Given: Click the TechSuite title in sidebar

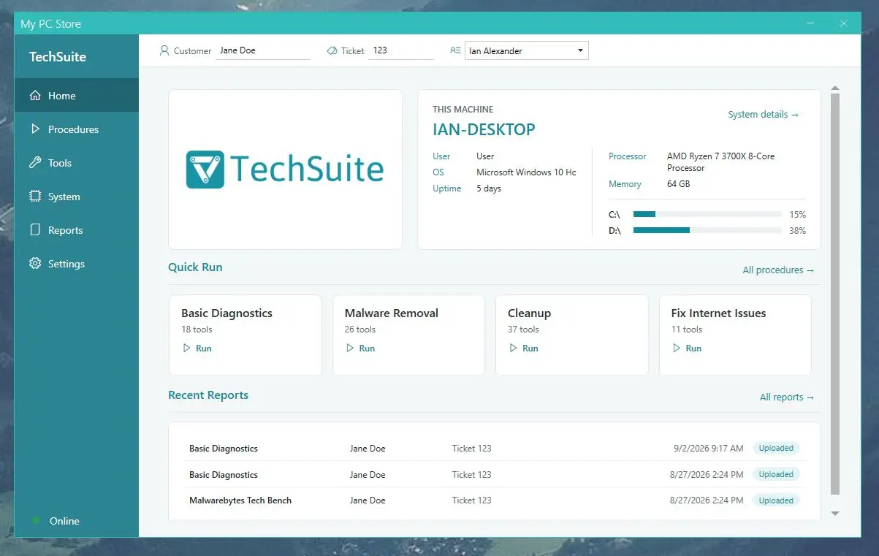Looking at the screenshot, I should coord(58,57).
